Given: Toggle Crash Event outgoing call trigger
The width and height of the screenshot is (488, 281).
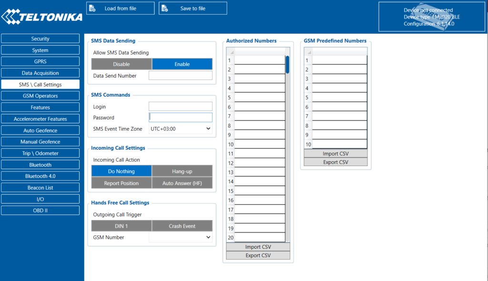Looking at the screenshot, I should tap(182, 226).
